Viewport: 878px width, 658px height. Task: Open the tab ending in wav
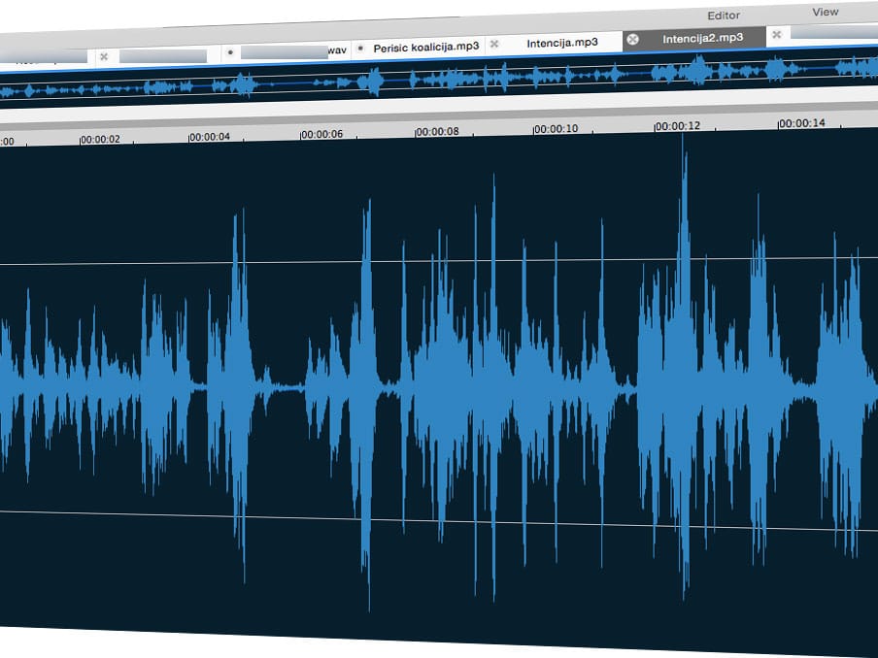pyautogui.click(x=291, y=50)
